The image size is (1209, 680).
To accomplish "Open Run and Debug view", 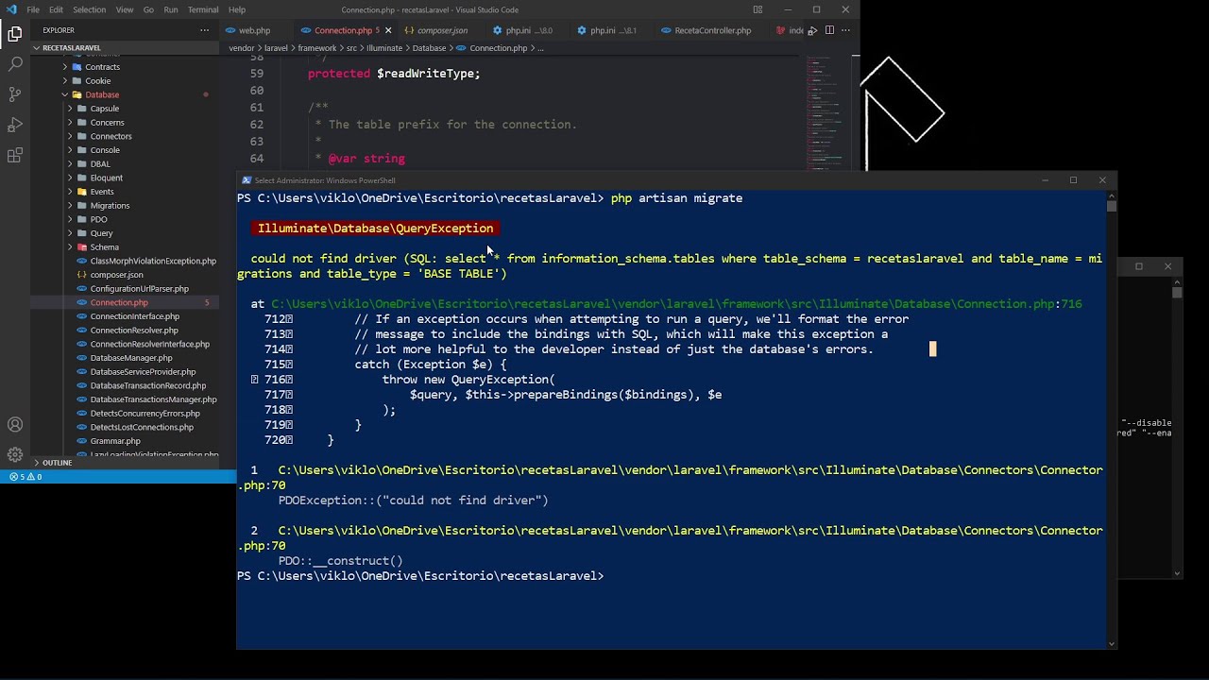I will (x=15, y=125).
